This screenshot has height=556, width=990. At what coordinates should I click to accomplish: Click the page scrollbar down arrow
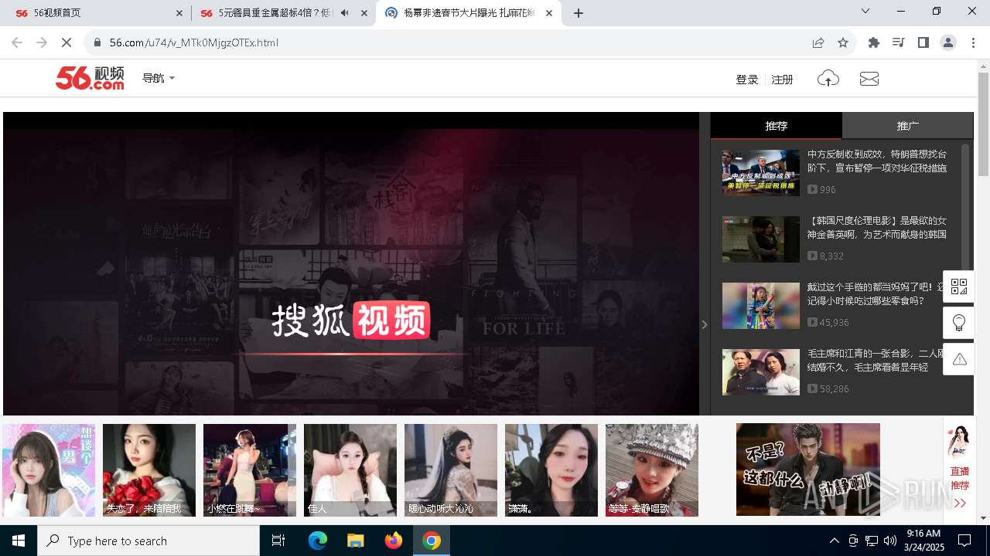tap(983, 518)
